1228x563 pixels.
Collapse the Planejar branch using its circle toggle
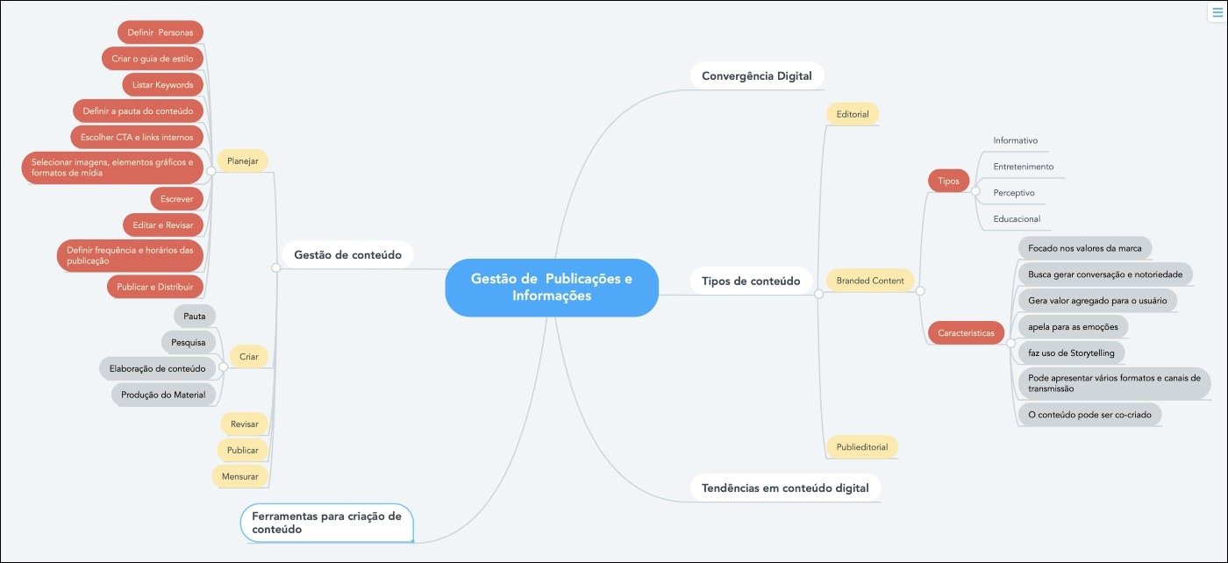coord(211,172)
